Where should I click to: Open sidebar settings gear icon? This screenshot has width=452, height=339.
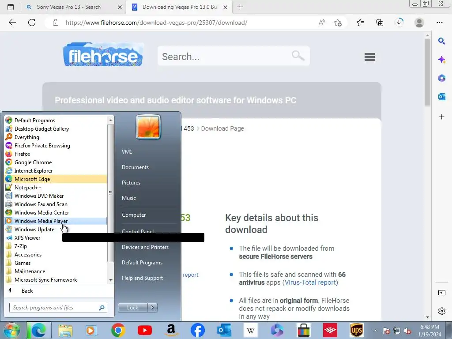coord(441,311)
